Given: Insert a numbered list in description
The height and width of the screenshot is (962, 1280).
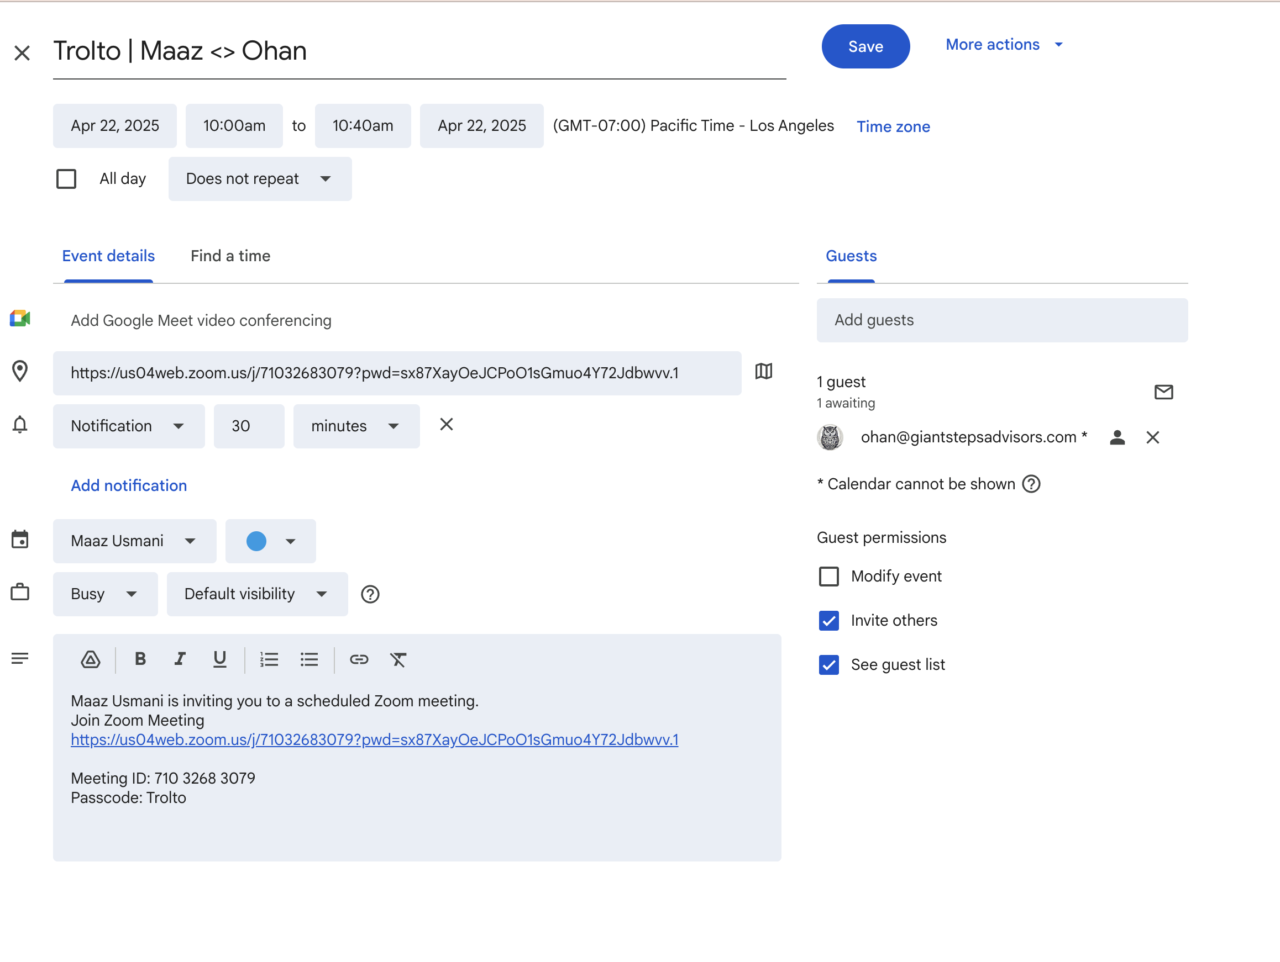Looking at the screenshot, I should click(269, 659).
